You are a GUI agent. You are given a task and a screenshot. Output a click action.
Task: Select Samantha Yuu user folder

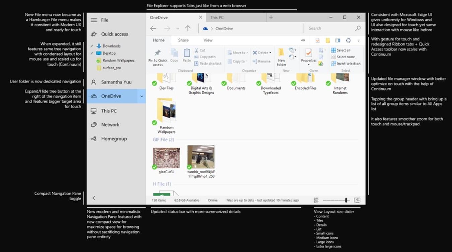(x=116, y=82)
